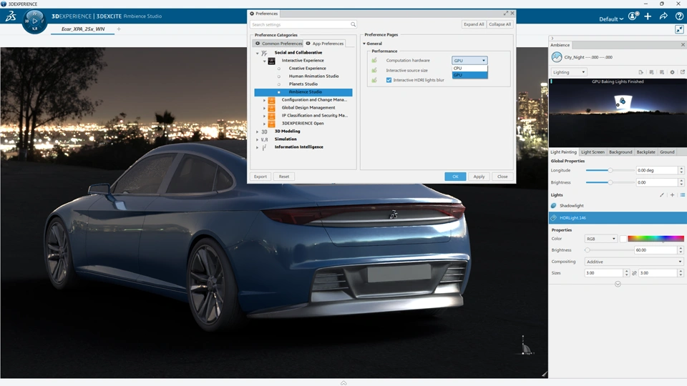687x386 pixels.
Task: Select the Light Painting tab
Action: [563, 152]
